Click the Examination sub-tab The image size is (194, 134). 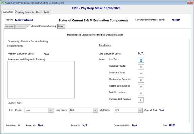pyautogui.click(x=21, y=26)
